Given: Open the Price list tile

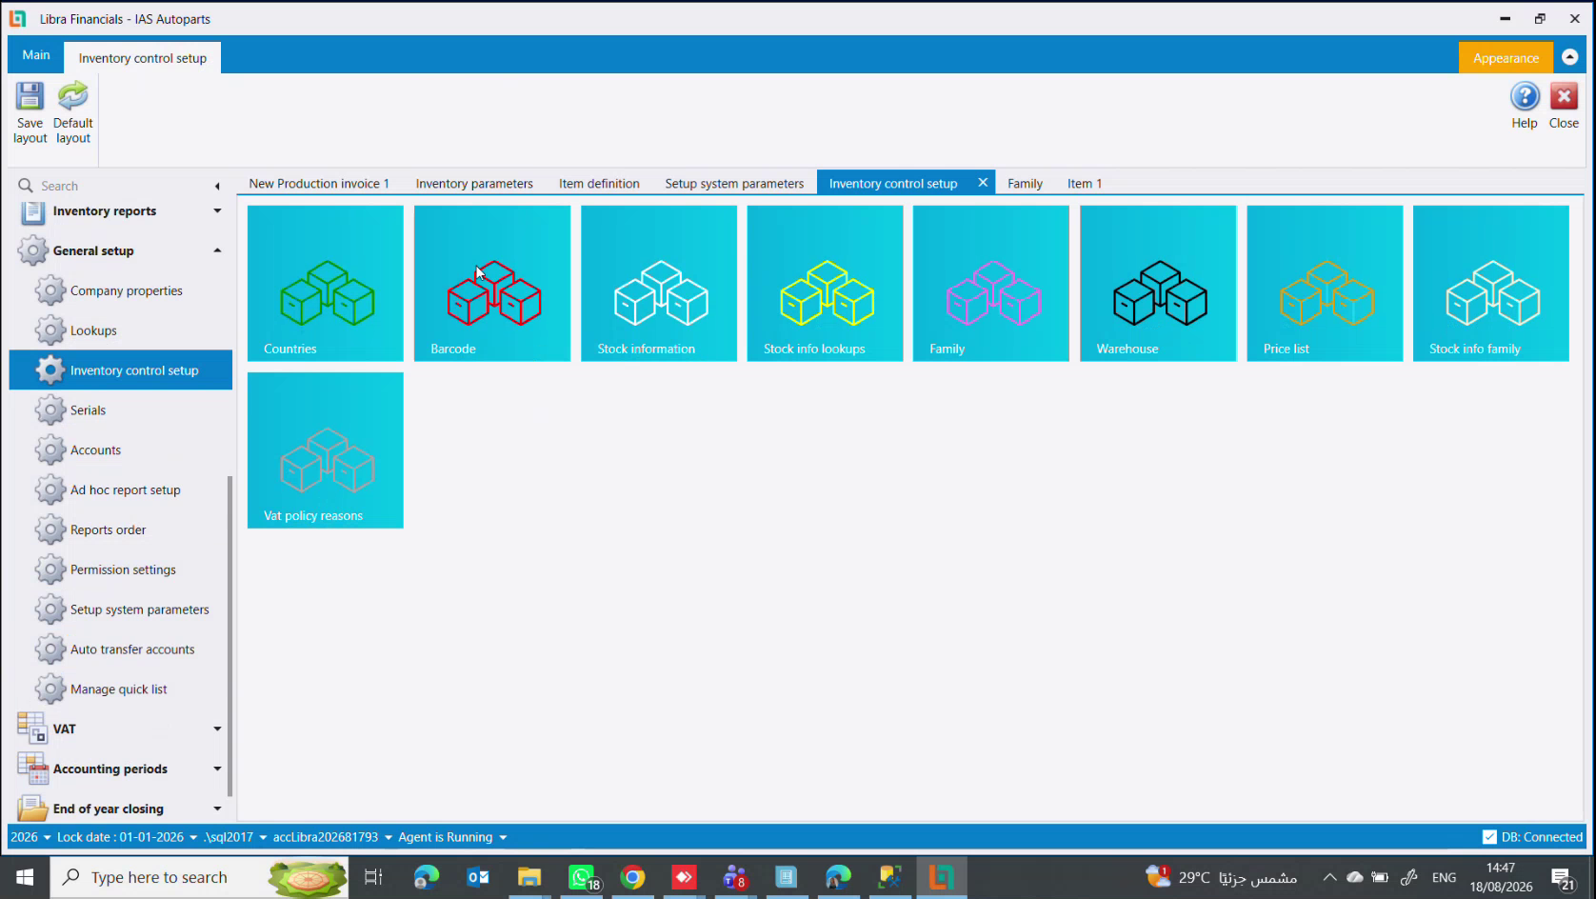Looking at the screenshot, I should point(1325,284).
